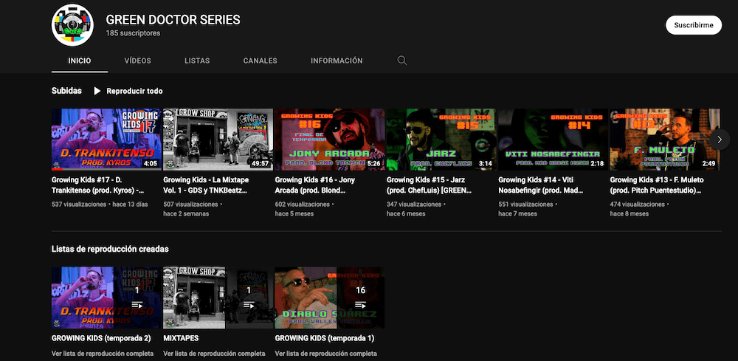Open channel title GREEN DOCTOR SERIES

pyautogui.click(x=173, y=20)
